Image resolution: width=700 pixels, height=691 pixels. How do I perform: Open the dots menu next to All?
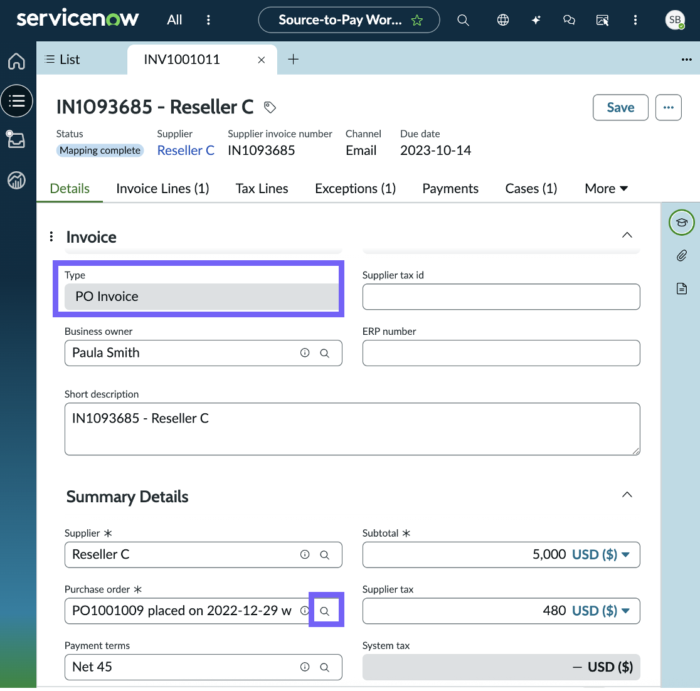tap(208, 20)
